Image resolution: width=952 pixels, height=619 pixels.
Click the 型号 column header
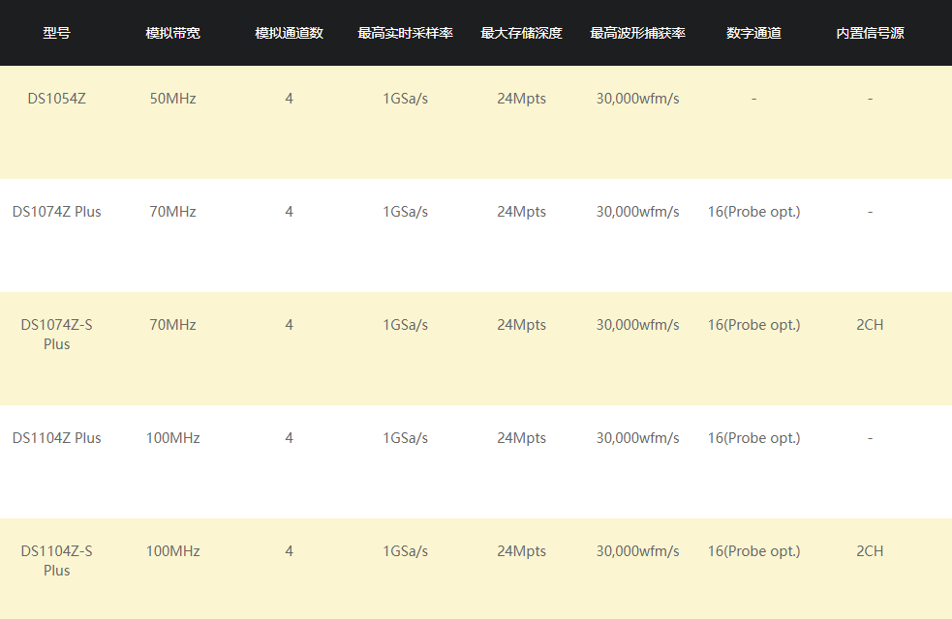click(x=56, y=33)
